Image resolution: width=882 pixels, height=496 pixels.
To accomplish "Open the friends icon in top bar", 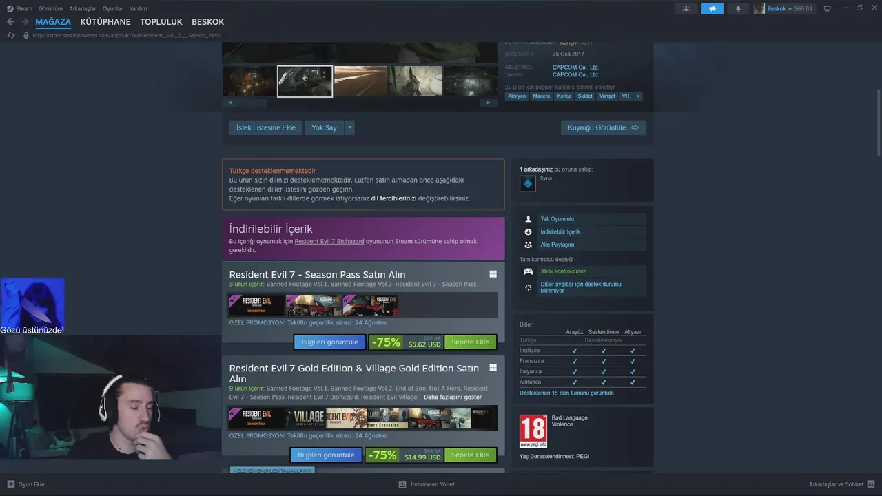I will (686, 9).
